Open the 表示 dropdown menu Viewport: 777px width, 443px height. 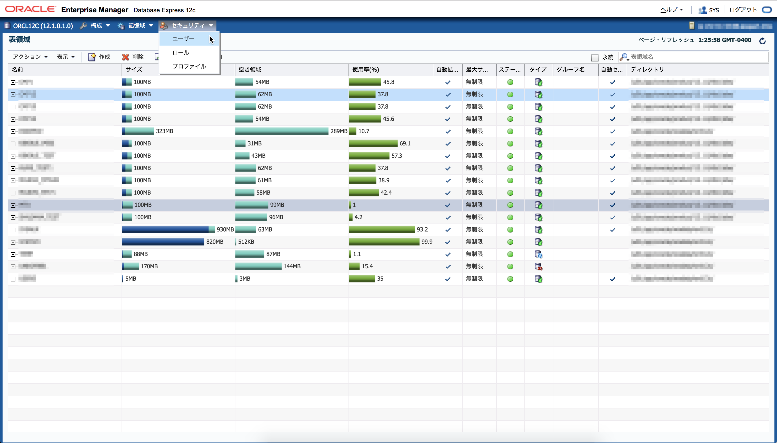point(65,57)
